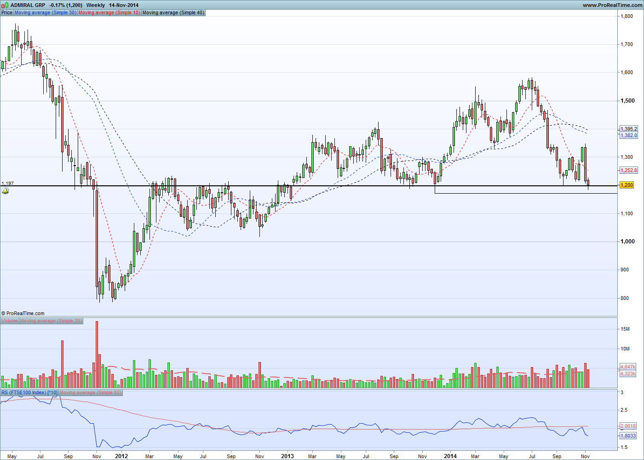Click the 1,000 price axis label
The height and width of the screenshot is (460, 644).
[627, 241]
